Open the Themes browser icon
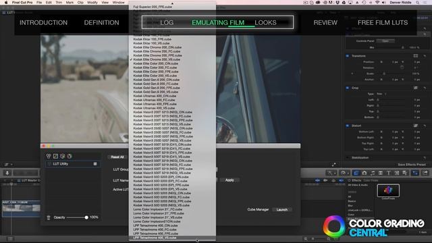The width and height of the screenshot is (432, 243). click(405, 173)
